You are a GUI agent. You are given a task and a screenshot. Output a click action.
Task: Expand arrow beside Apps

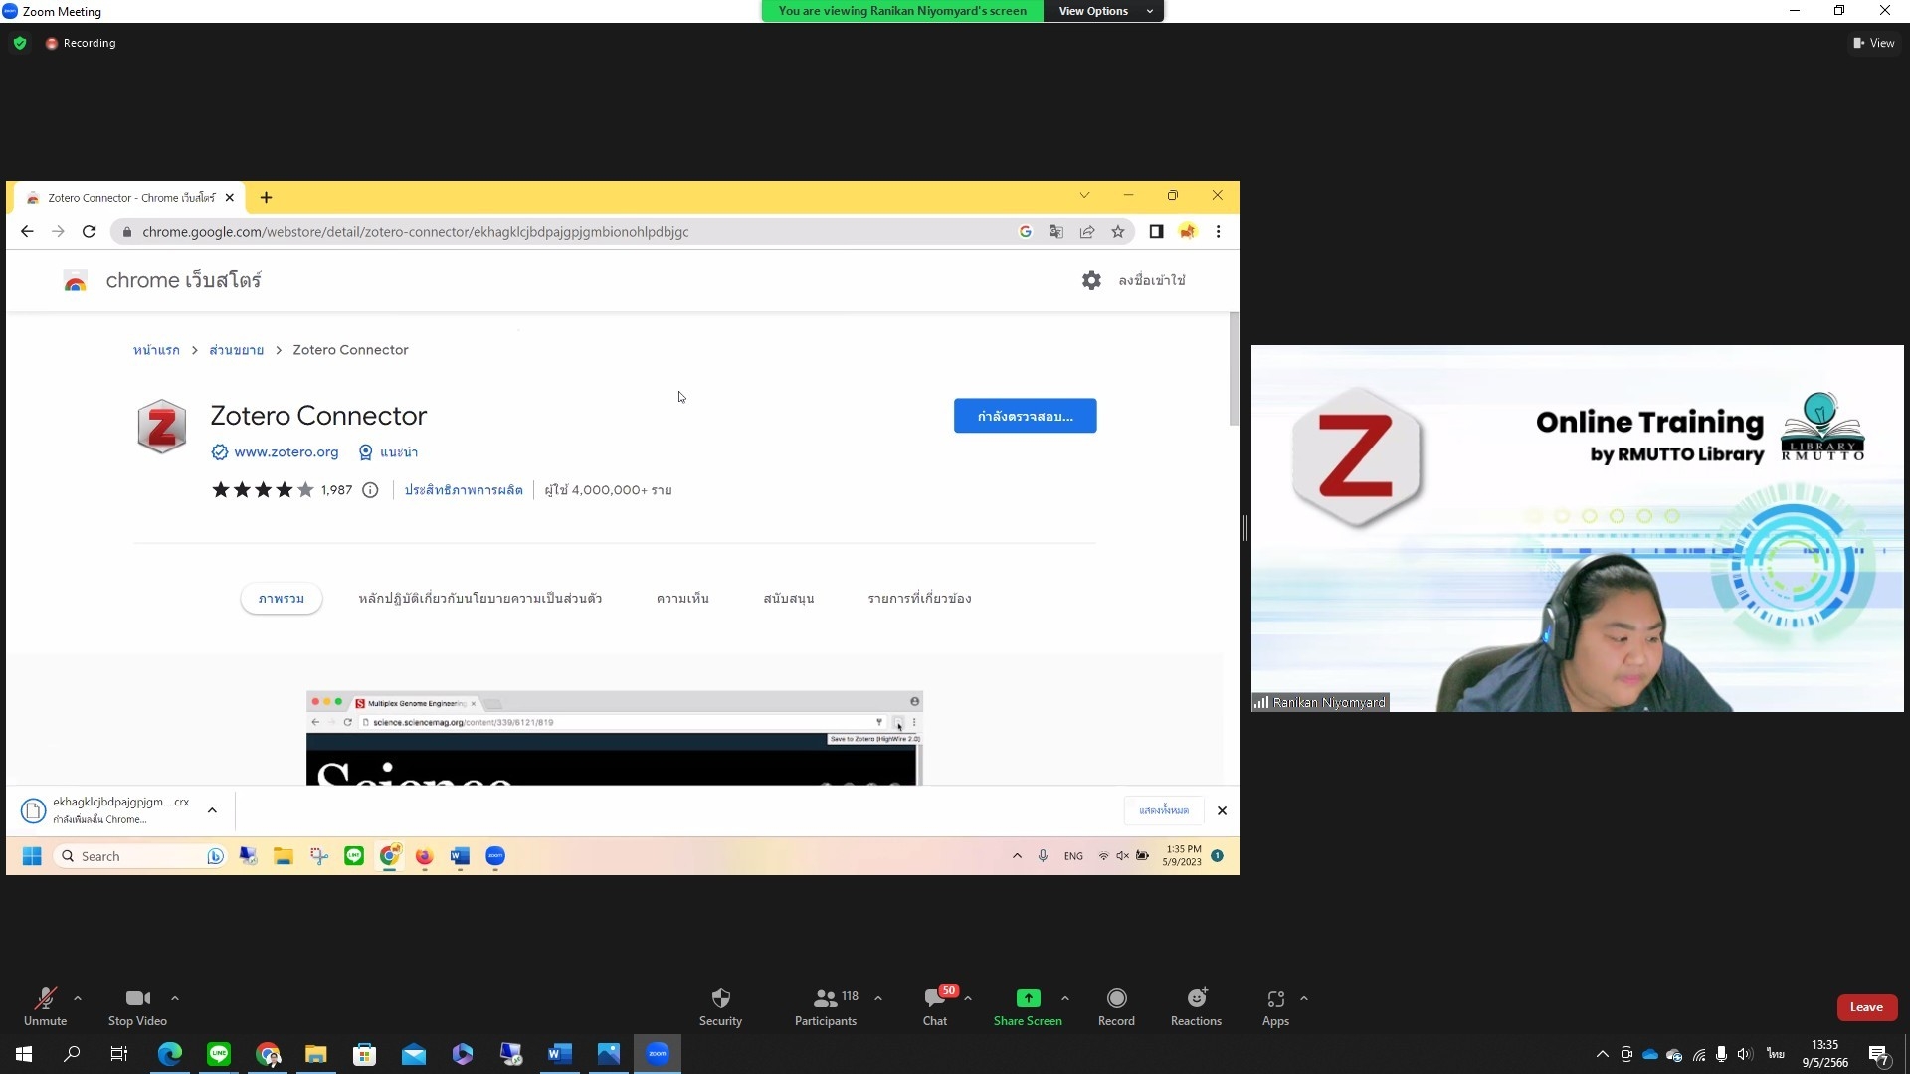(x=1304, y=998)
